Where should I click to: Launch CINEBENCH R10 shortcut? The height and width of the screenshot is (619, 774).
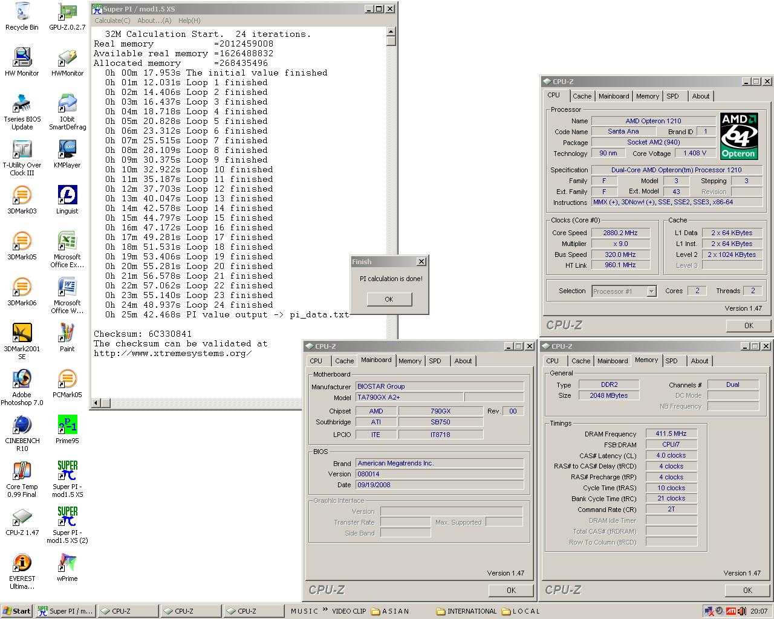(x=22, y=433)
